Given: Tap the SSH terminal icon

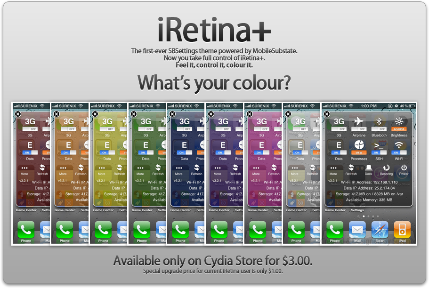Looking at the screenshot, I should pyautogui.click(x=379, y=145).
